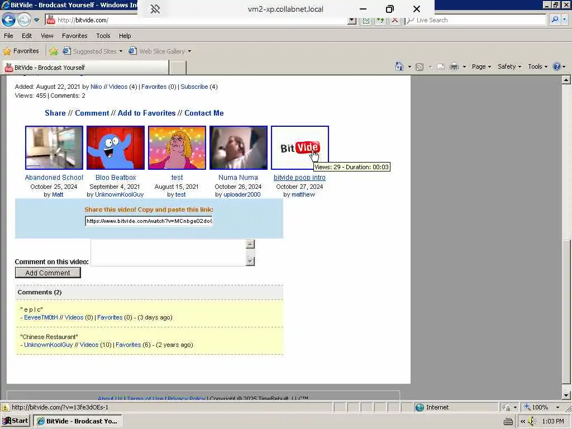The image size is (572, 429).
Task: Open uploader Niko's profile link
Action: click(x=96, y=87)
